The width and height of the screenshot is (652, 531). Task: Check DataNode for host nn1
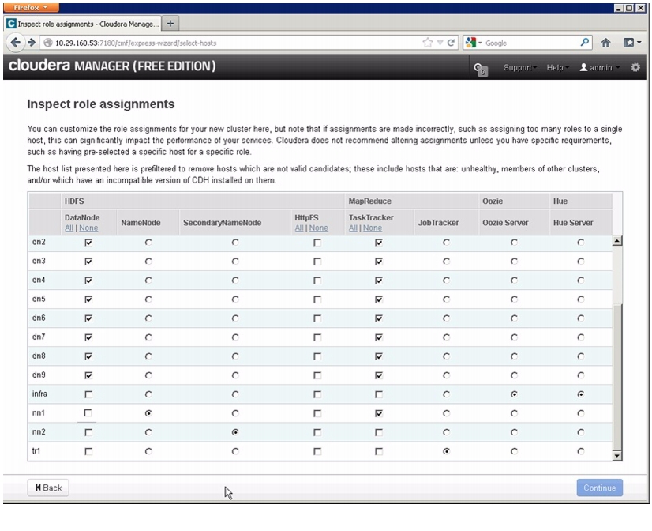click(x=88, y=412)
